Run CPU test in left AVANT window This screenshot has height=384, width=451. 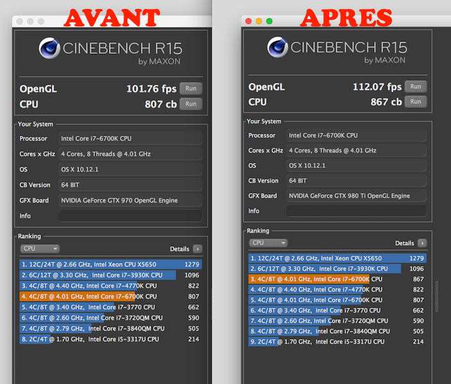coord(191,104)
